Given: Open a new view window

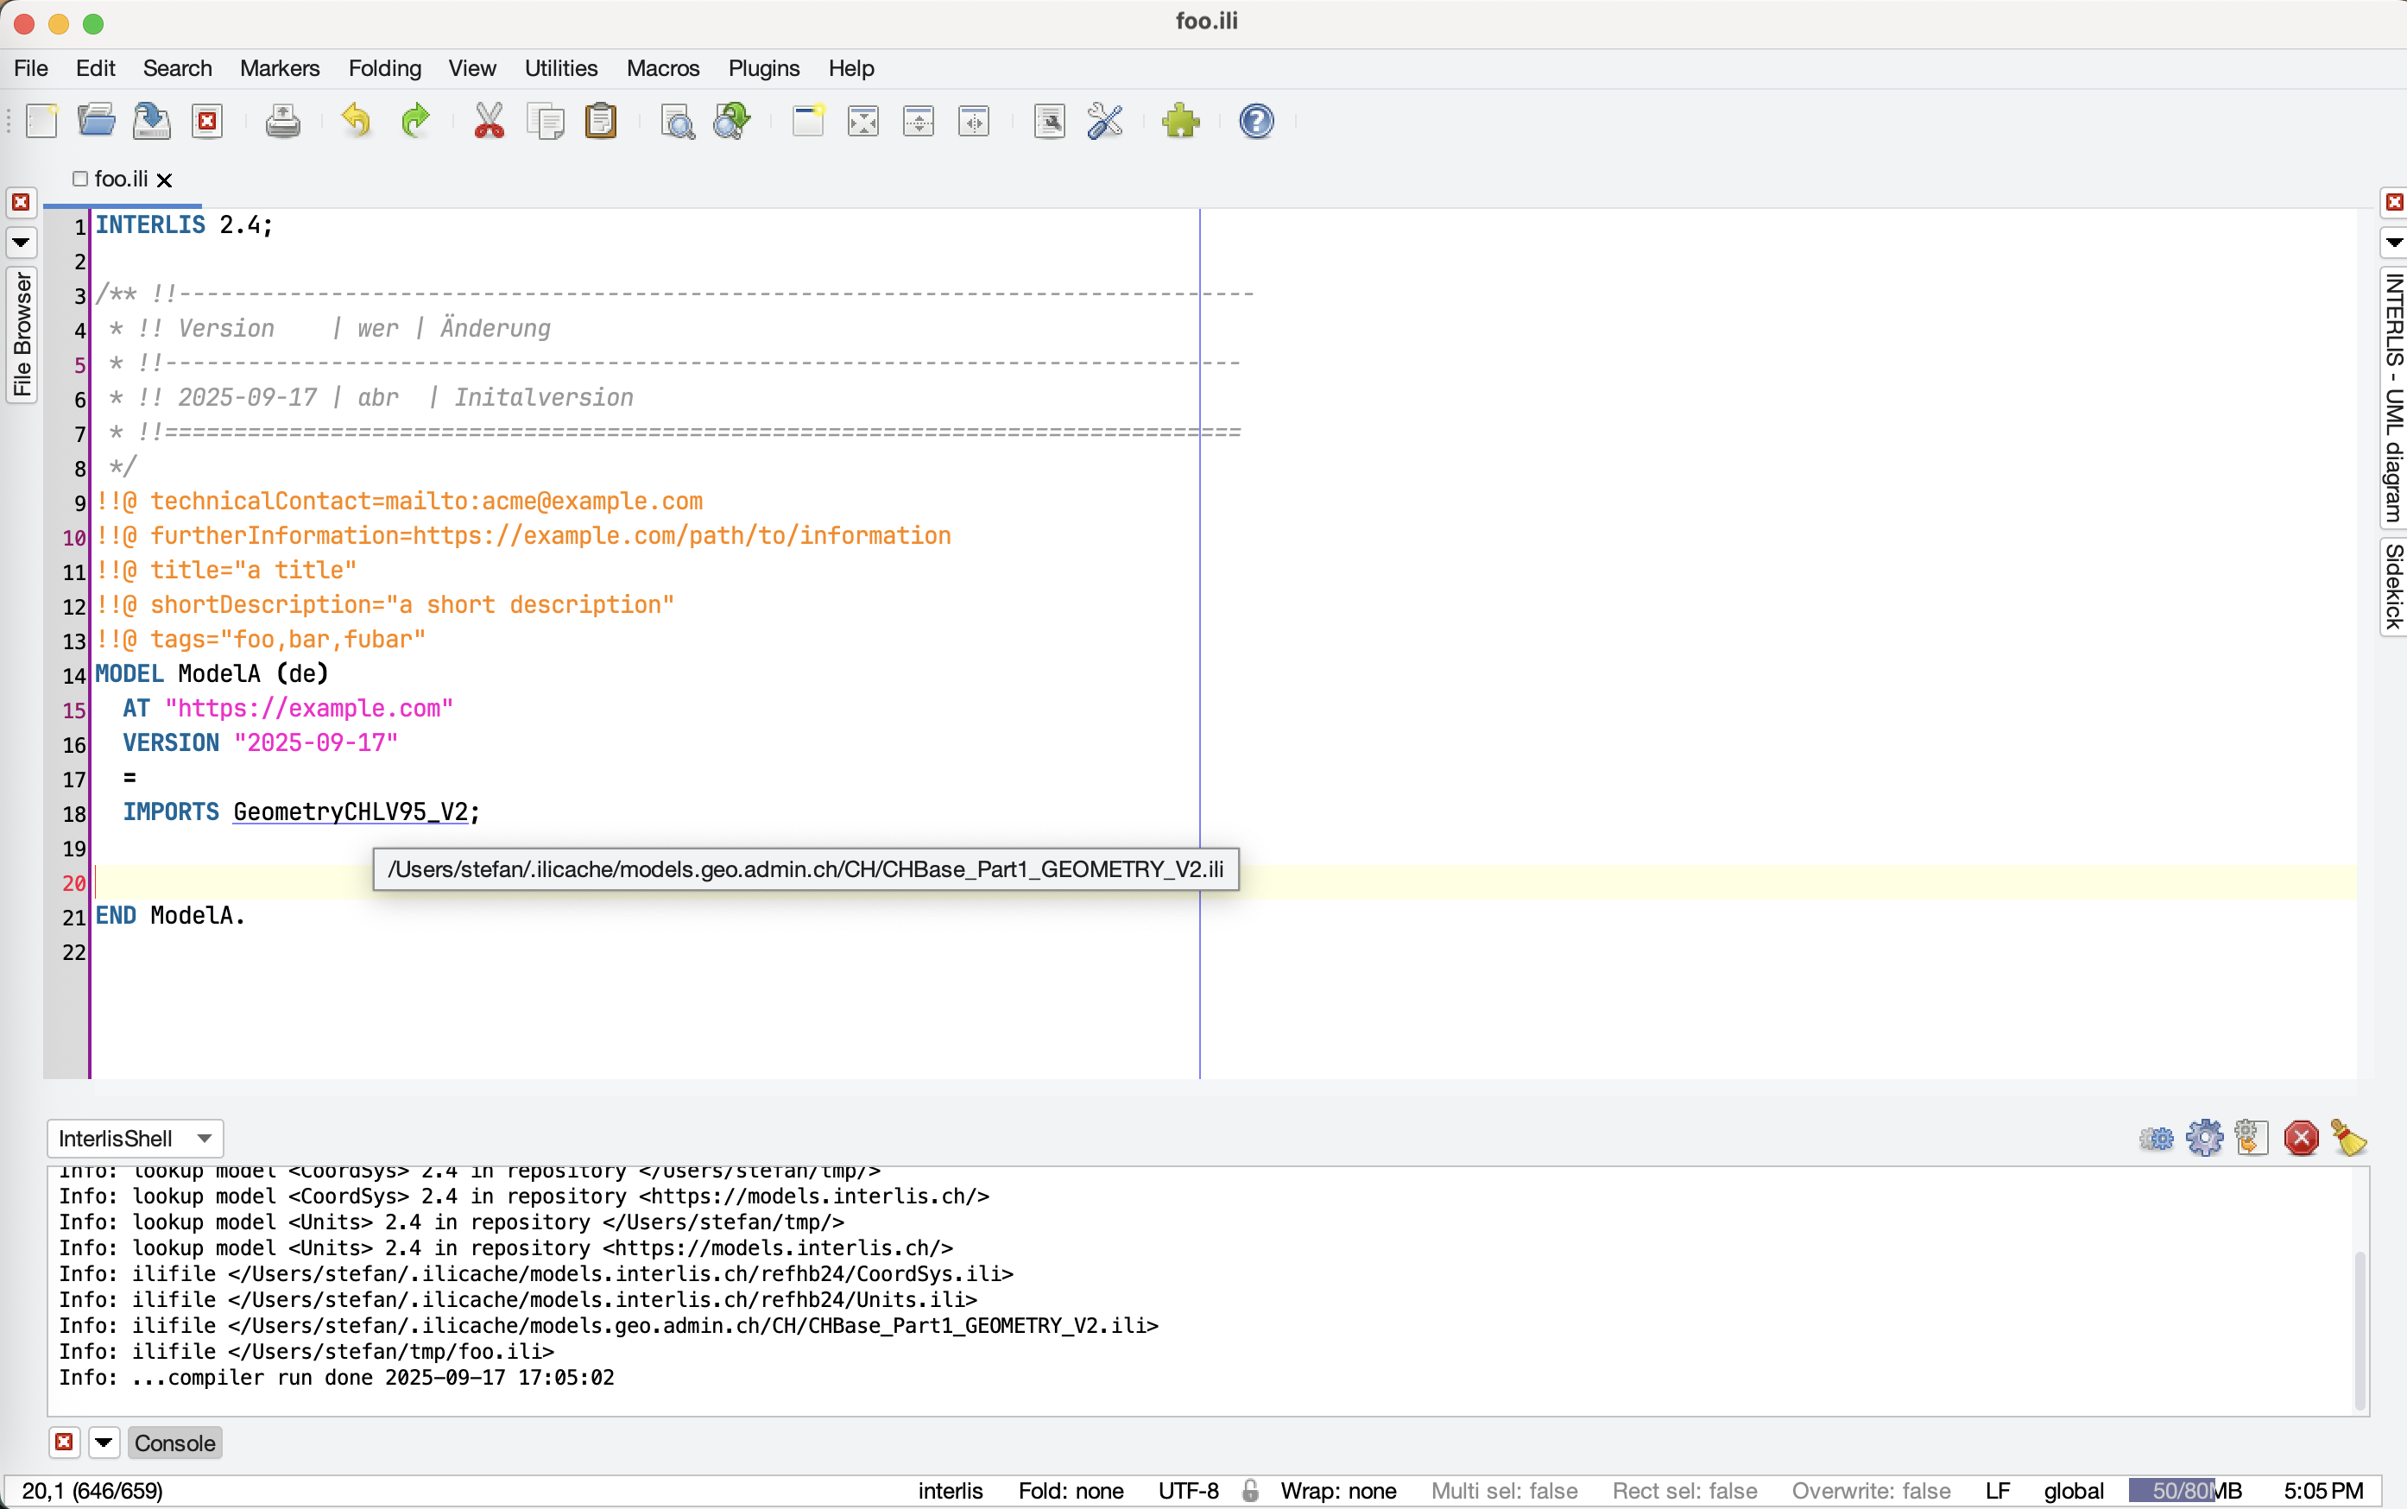Looking at the screenshot, I should click(x=808, y=122).
